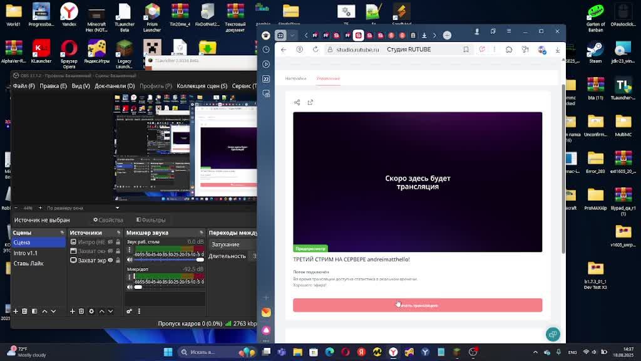Adjust desktop audio volume slider
641x361 pixels.
[169, 260]
